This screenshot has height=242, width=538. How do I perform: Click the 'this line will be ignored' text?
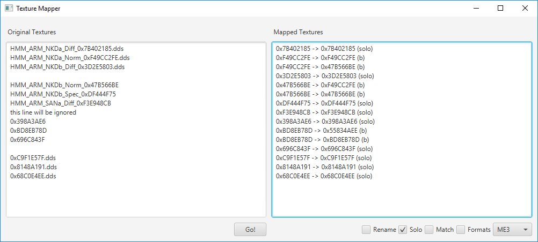[x=43, y=112]
